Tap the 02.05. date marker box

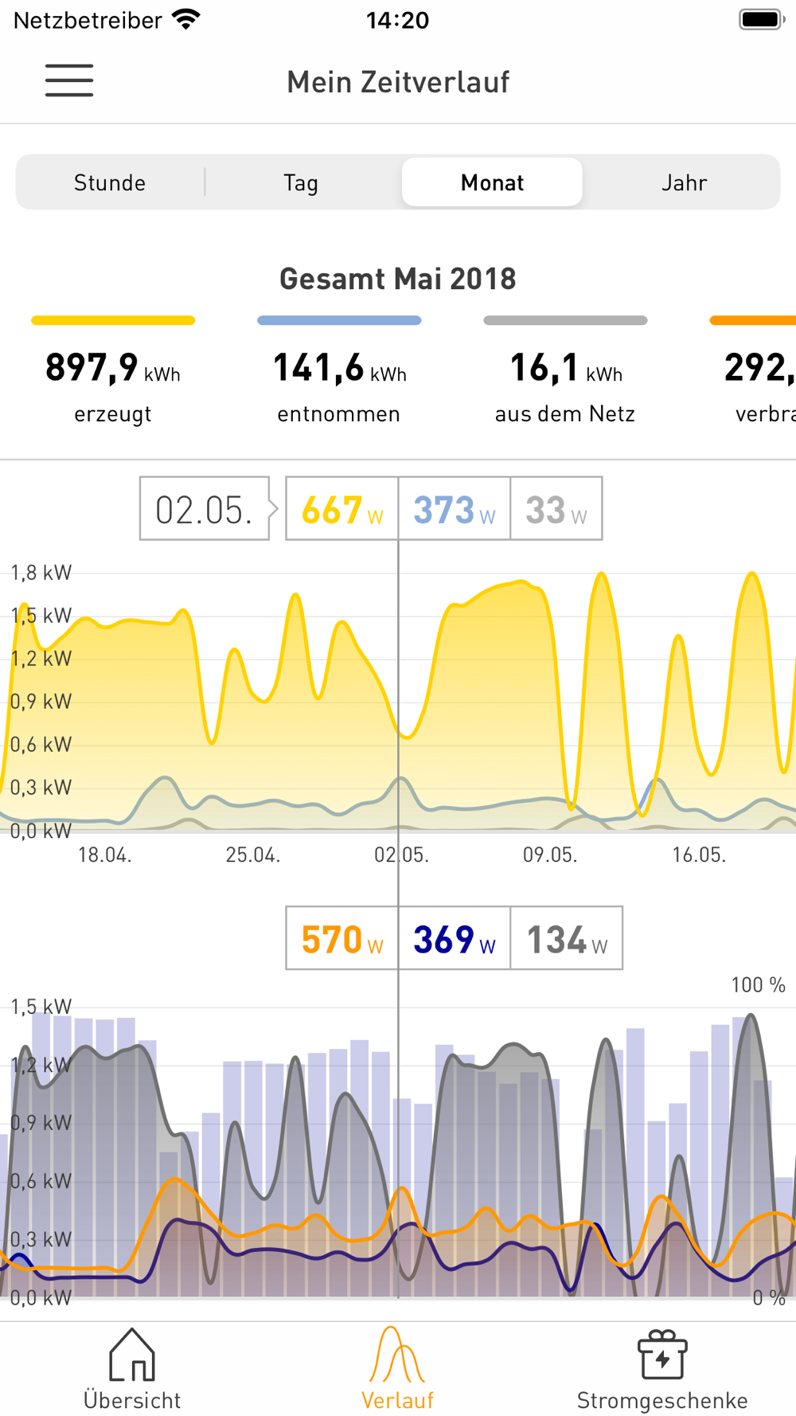coord(205,509)
